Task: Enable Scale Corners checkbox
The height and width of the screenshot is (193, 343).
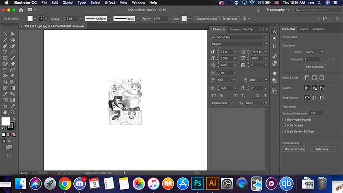Action: coord(284,125)
